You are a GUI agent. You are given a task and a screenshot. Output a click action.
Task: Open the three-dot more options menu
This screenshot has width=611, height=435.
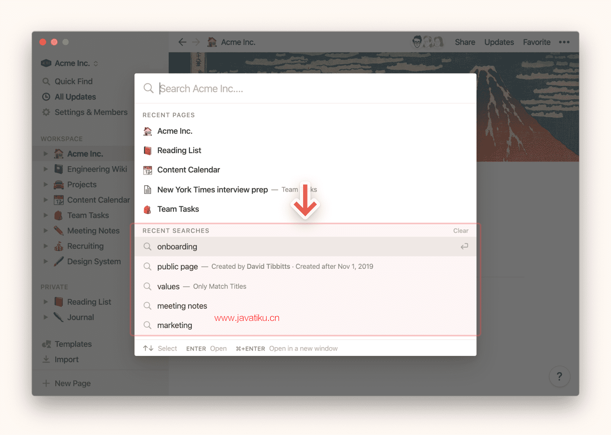tap(564, 42)
